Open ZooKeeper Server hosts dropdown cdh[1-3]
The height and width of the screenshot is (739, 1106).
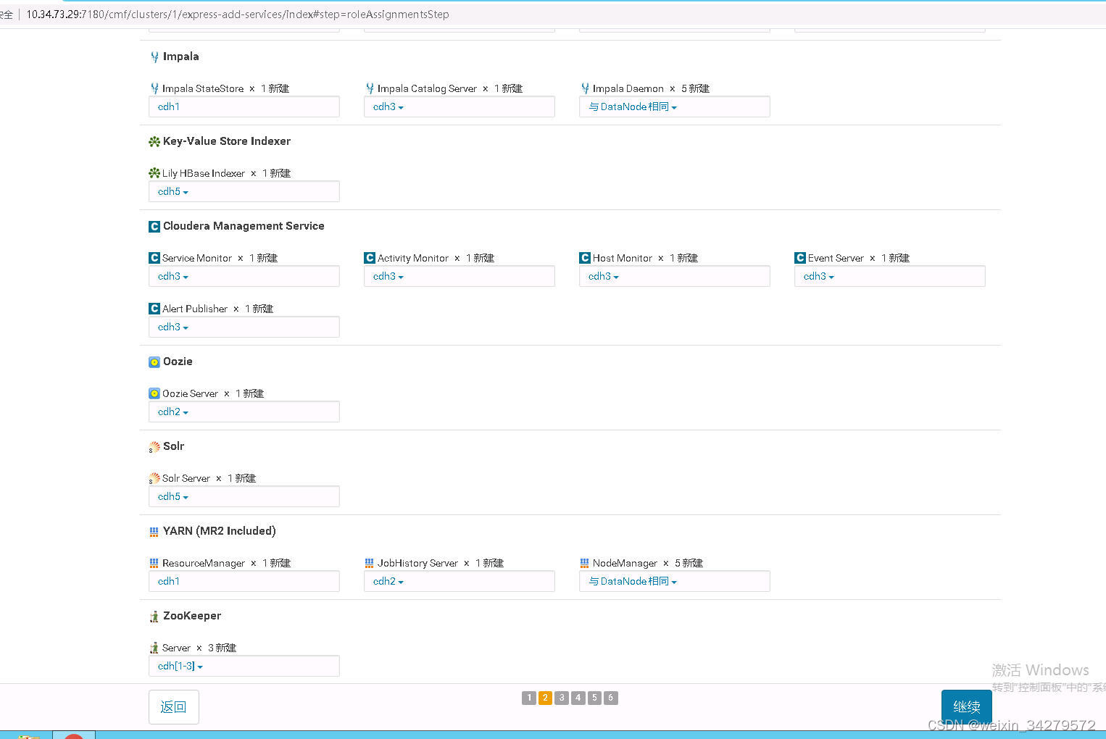click(180, 666)
